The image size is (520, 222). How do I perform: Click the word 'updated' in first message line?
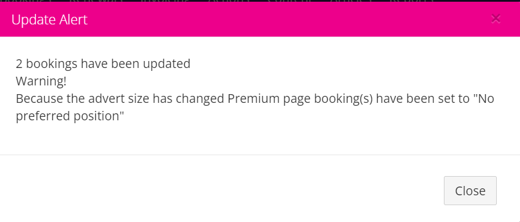(167, 63)
